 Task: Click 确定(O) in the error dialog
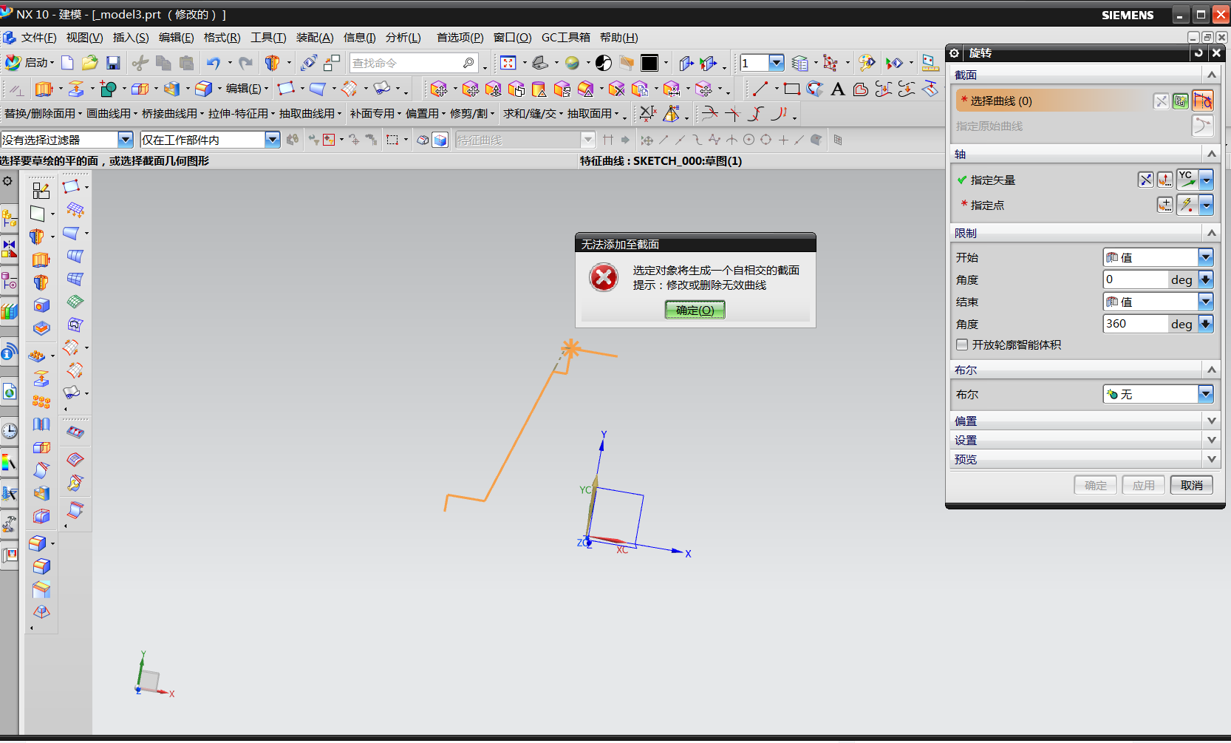(x=695, y=310)
